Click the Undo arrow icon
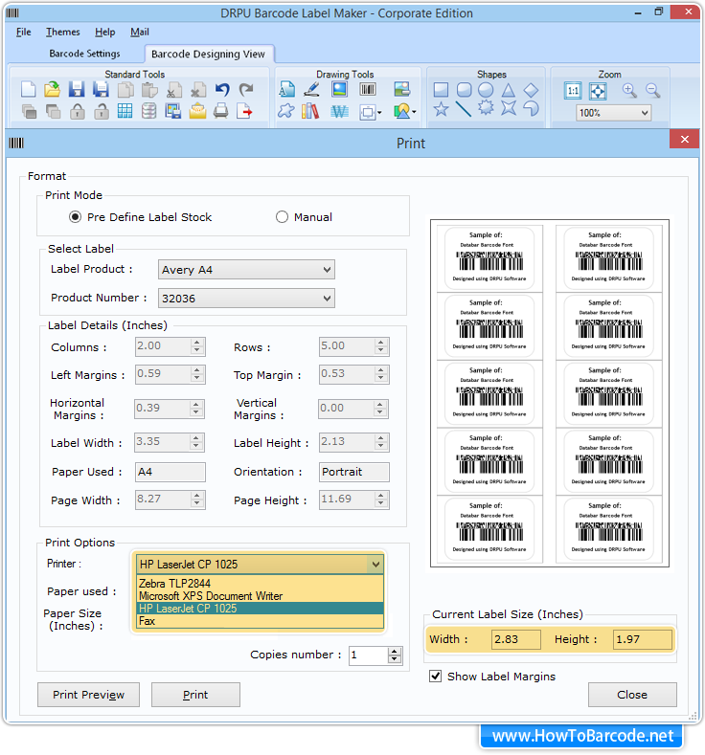 coord(222,90)
